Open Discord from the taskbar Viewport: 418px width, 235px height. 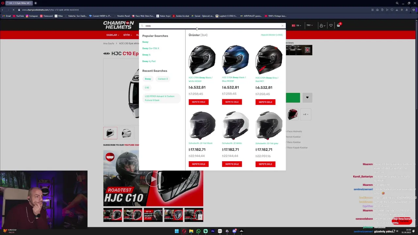pos(234,231)
